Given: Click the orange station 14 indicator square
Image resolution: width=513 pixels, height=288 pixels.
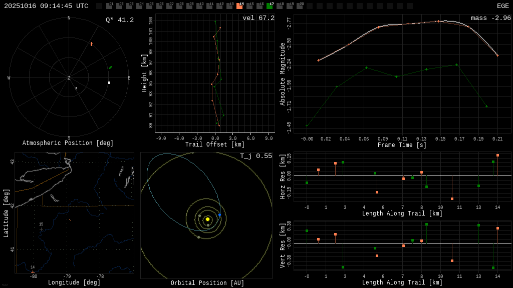Looking at the screenshot, I should pyautogui.click(x=239, y=6).
